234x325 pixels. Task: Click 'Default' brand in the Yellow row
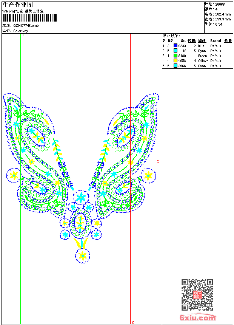216,61
